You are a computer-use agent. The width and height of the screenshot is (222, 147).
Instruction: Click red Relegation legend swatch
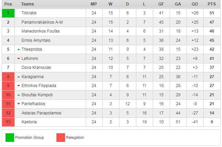pos(61,137)
